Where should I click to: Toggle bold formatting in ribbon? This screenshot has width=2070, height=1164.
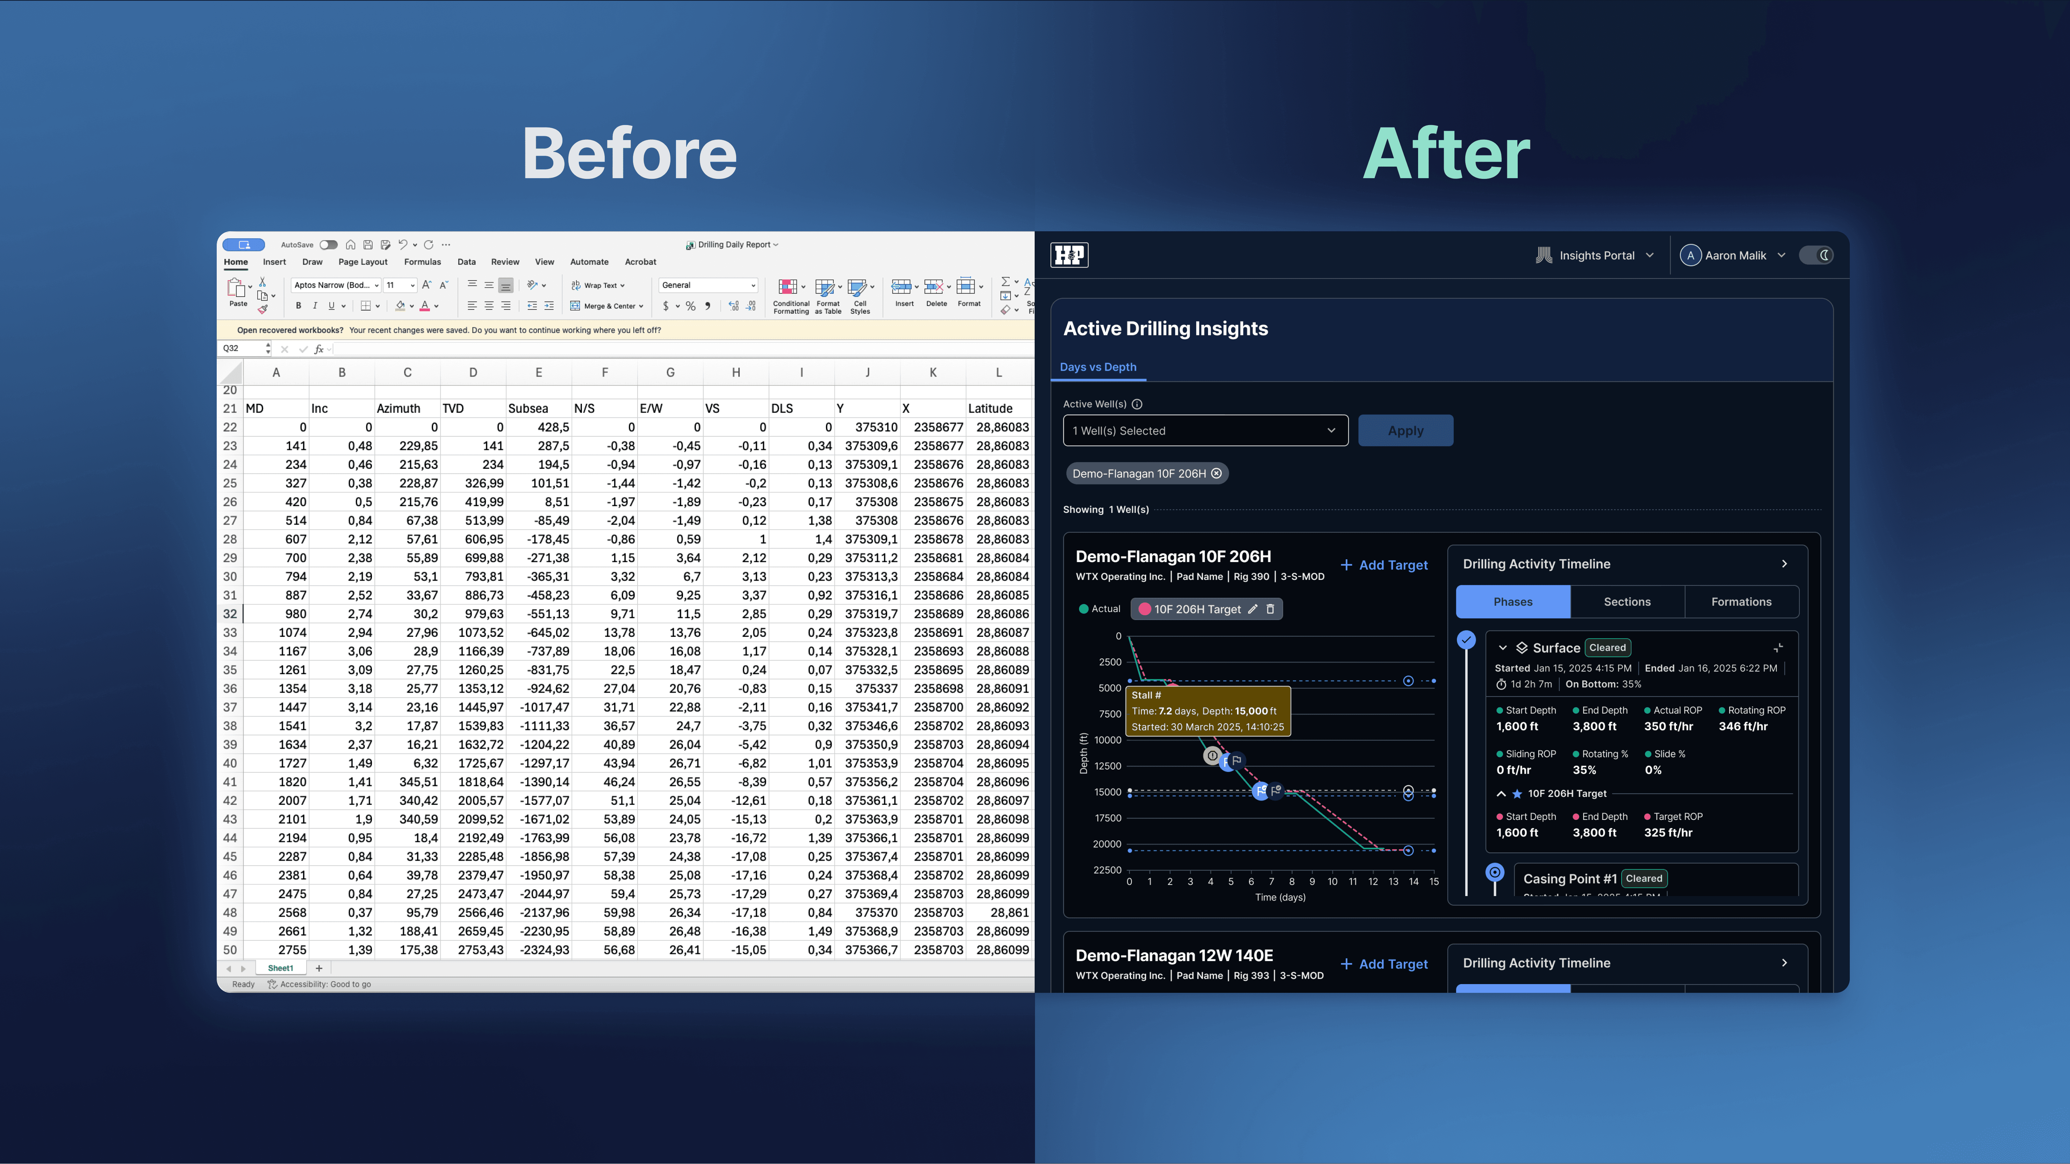(x=298, y=306)
